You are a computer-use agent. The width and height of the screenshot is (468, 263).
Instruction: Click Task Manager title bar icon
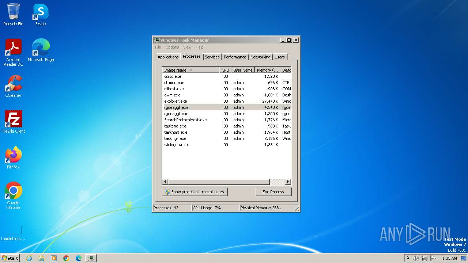point(157,40)
